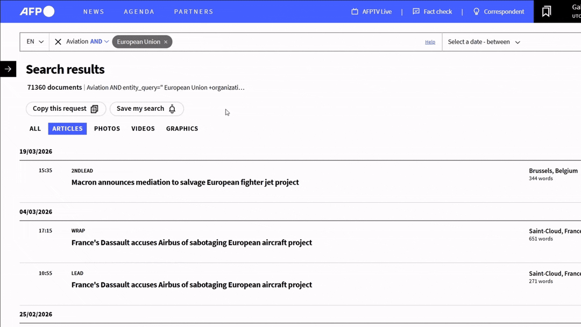Image resolution: width=581 pixels, height=327 pixels.
Task: Open AFPTV Live
Action: [371, 11]
